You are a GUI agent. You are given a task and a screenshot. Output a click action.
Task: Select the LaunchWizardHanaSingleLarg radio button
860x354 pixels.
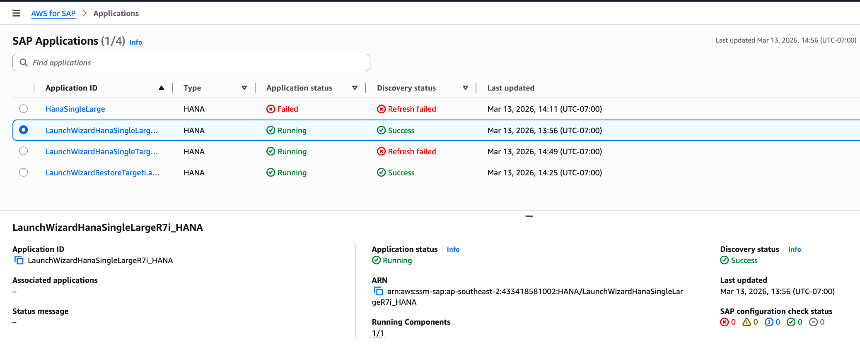tap(24, 130)
